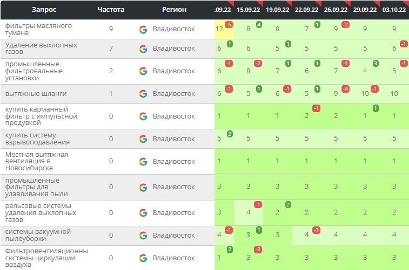The image size is (409, 270).
Task: Select the 15.09.22 date column header
Action: point(249,10)
